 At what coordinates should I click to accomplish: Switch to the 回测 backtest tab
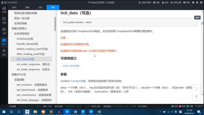pyautogui.click(x=27, y=7)
